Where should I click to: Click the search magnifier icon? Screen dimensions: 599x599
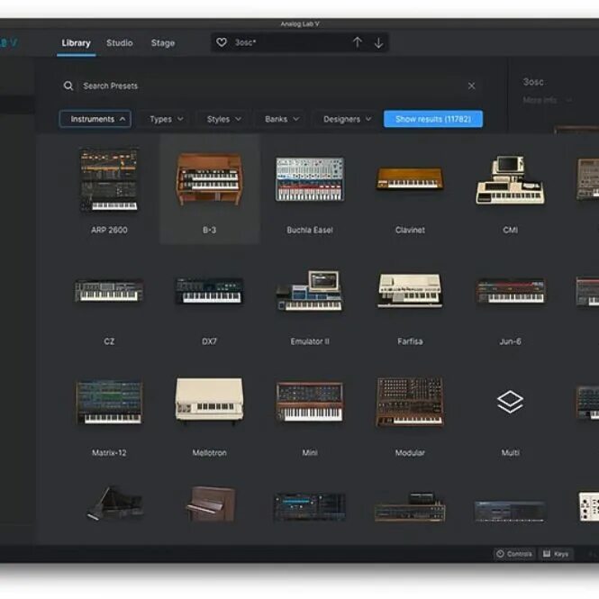pyautogui.click(x=68, y=86)
